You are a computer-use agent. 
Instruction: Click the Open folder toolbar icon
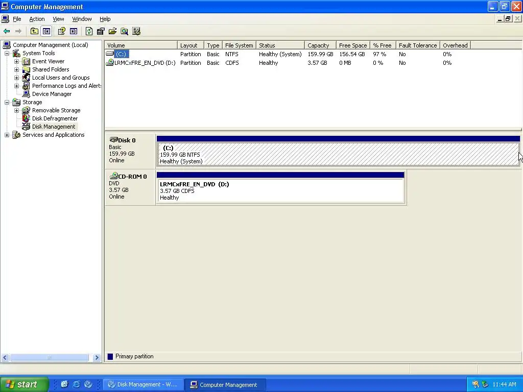pos(112,31)
